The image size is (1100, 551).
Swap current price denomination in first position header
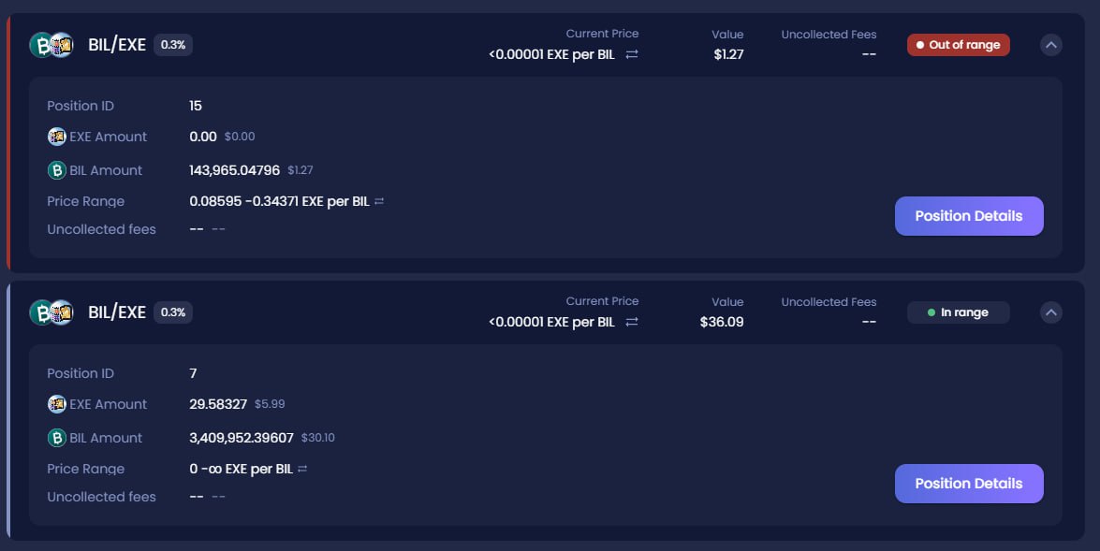tap(632, 54)
